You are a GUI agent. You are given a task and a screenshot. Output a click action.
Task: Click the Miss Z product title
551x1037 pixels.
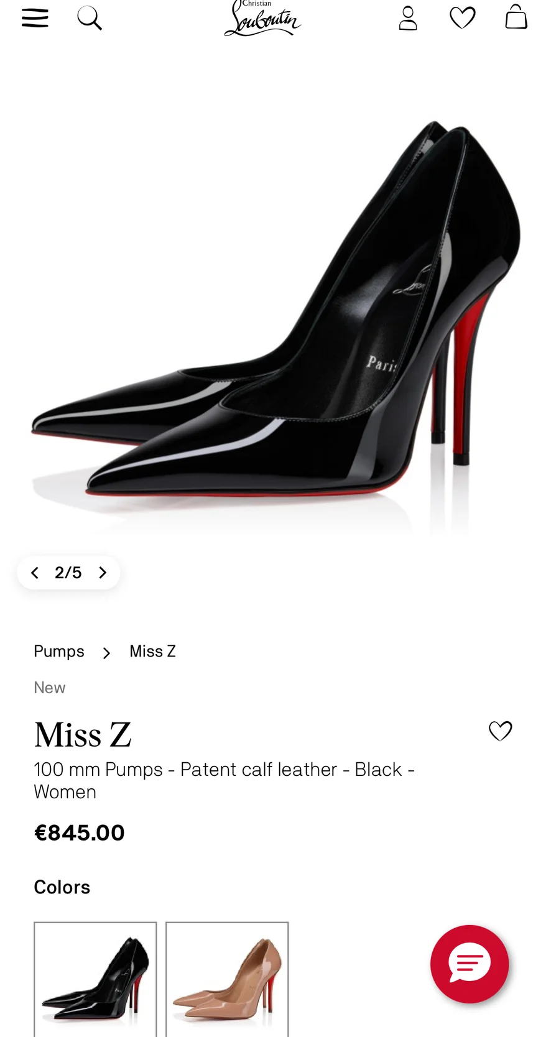pos(83,735)
